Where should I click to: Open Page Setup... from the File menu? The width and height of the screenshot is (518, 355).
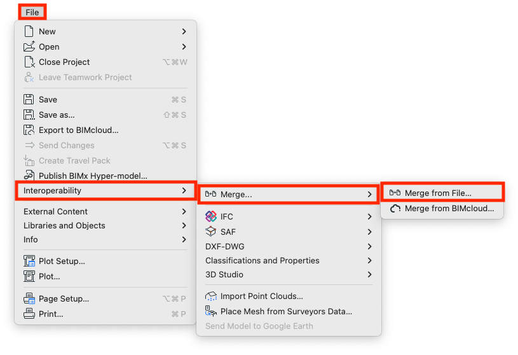[x=64, y=298]
